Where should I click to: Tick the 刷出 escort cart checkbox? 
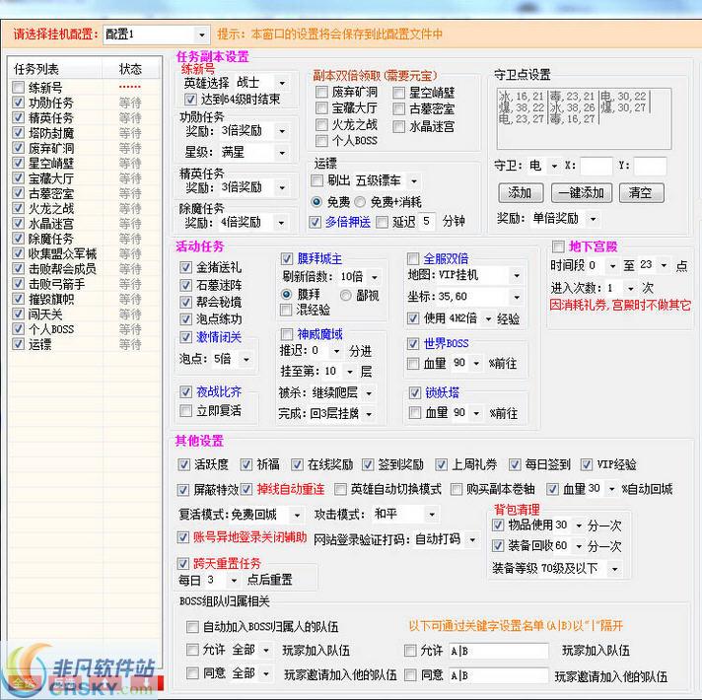[316, 180]
